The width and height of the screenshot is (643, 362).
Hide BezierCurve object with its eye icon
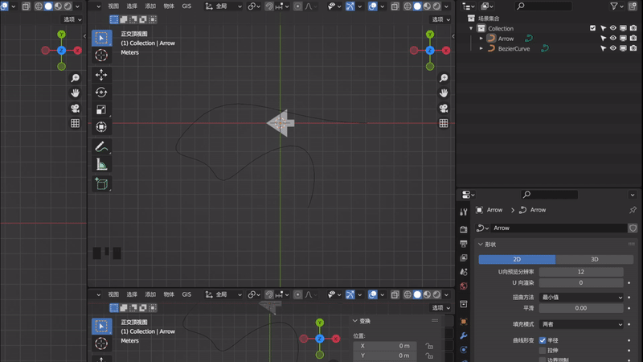(613, 48)
